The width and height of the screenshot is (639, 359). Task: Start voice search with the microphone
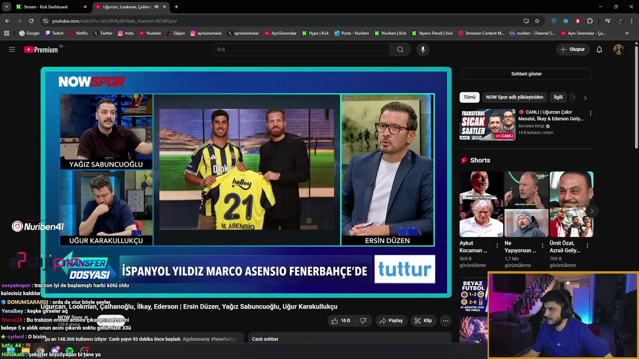(423, 49)
